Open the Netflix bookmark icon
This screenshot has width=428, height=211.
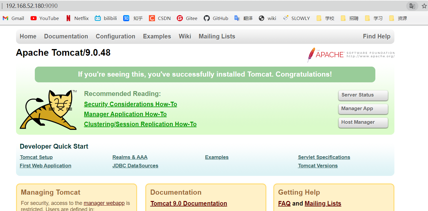coord(68,18)
